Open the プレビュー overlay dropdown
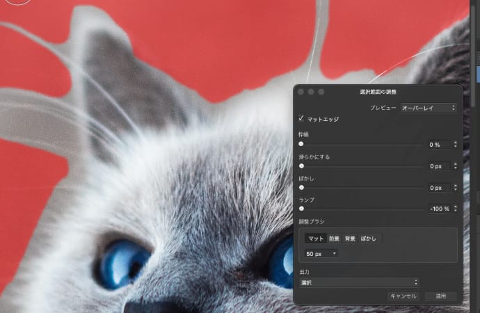 tap(428, 108)
